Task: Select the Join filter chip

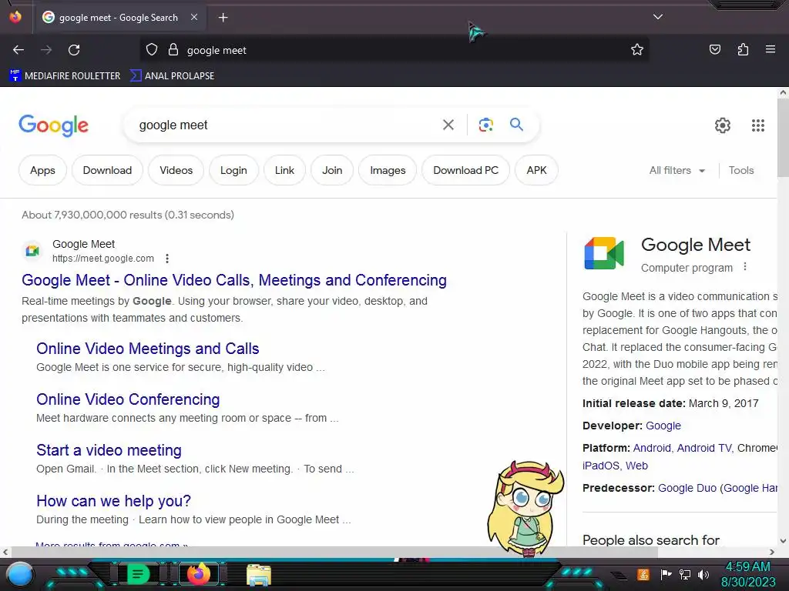Action: (x=332, y=170)
